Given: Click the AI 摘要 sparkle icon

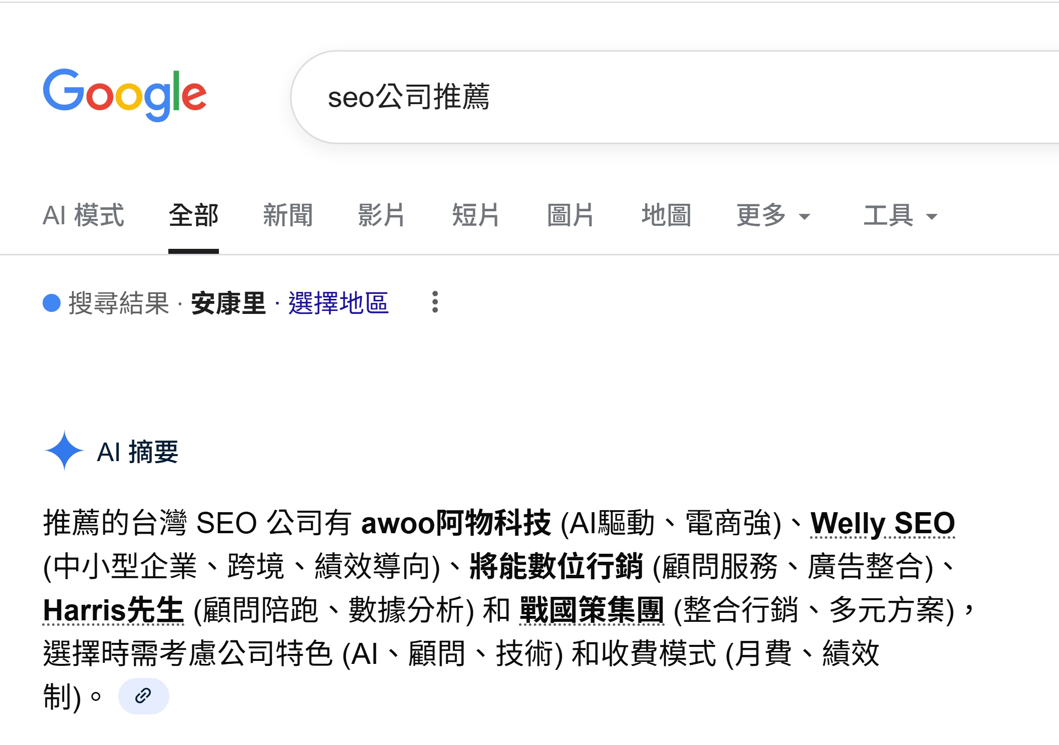Looking at the screenshot, I should click(x=64, y=451).
